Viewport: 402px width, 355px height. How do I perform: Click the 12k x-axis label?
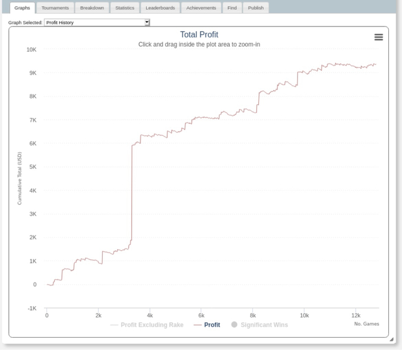point(356,315)
